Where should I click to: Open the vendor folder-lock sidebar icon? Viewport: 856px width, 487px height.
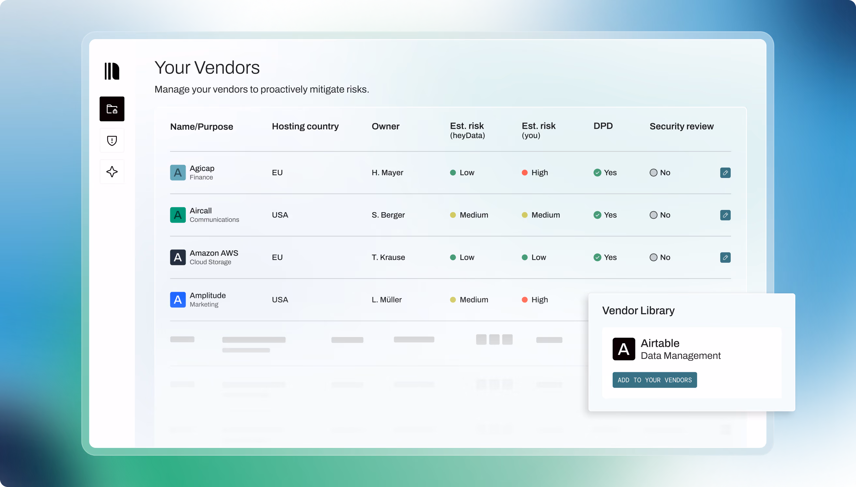pyautogui.click(x=112, y=109)
